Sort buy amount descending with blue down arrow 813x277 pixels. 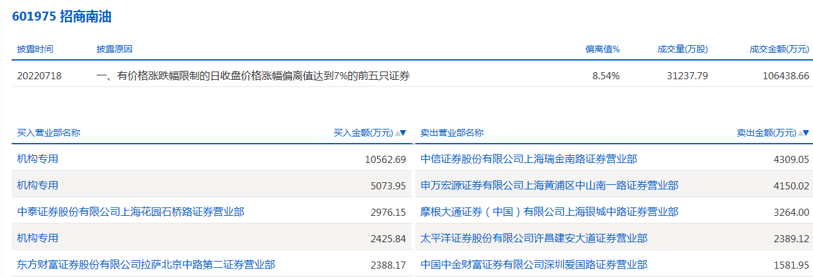point(403,133)
